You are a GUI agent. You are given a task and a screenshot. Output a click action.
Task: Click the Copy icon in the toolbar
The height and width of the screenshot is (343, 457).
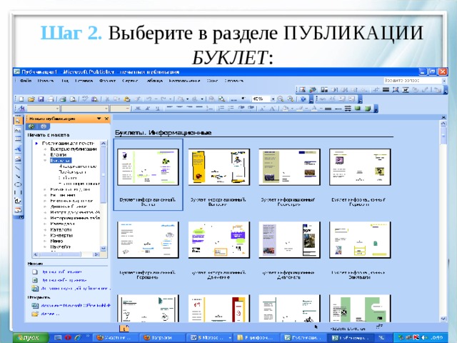click(116, 99)
